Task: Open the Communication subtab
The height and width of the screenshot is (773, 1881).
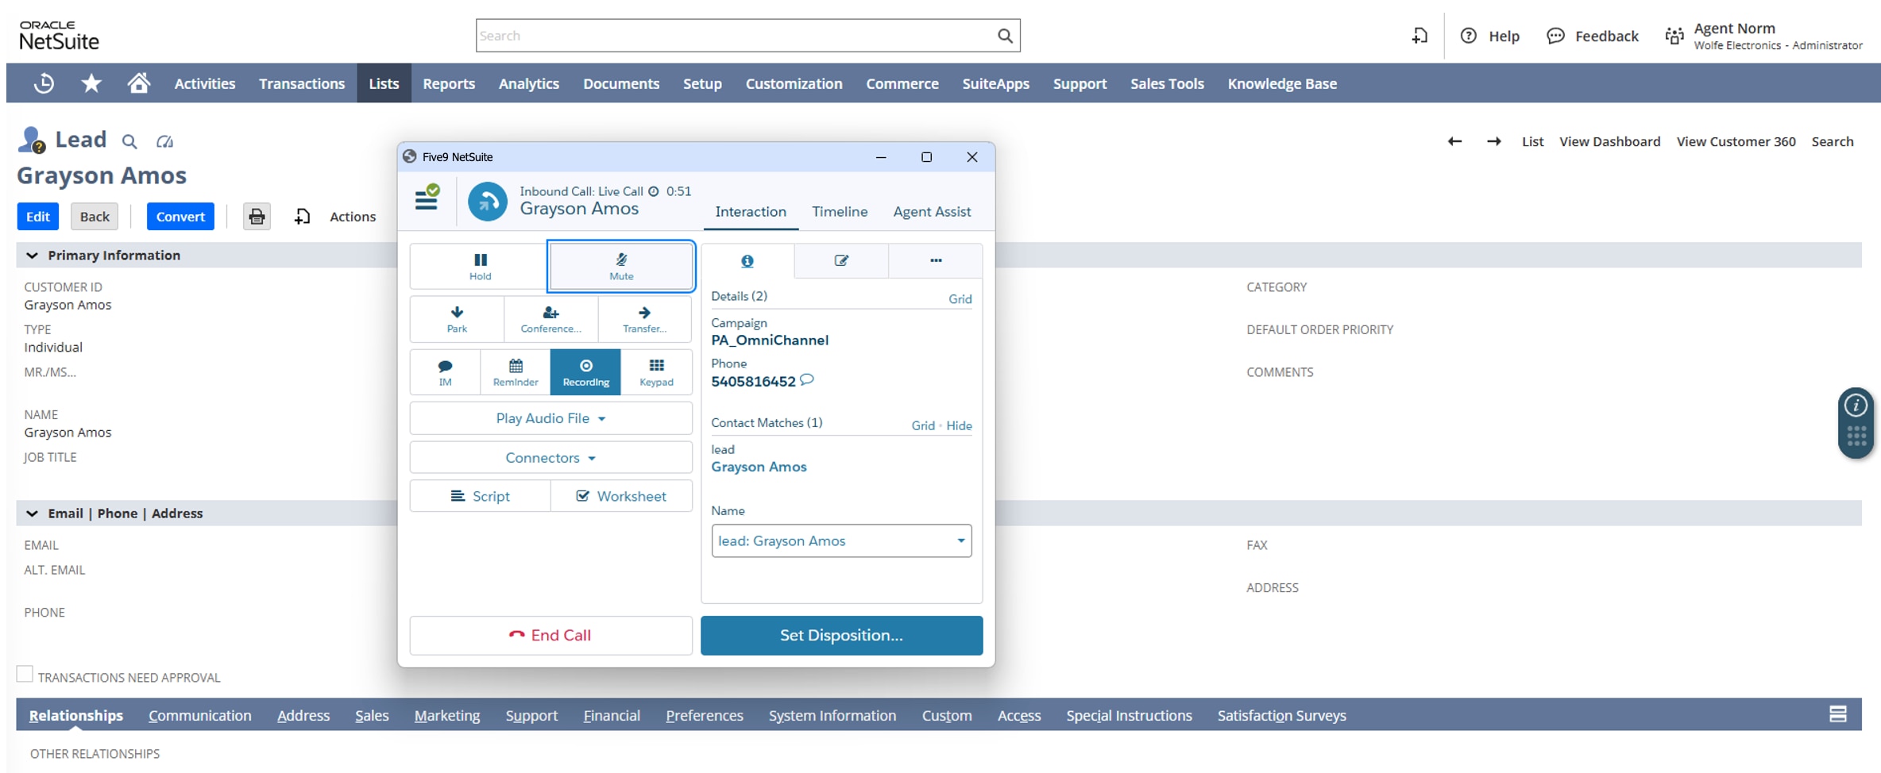Action: pyautogui.click(x=199, y=716)
